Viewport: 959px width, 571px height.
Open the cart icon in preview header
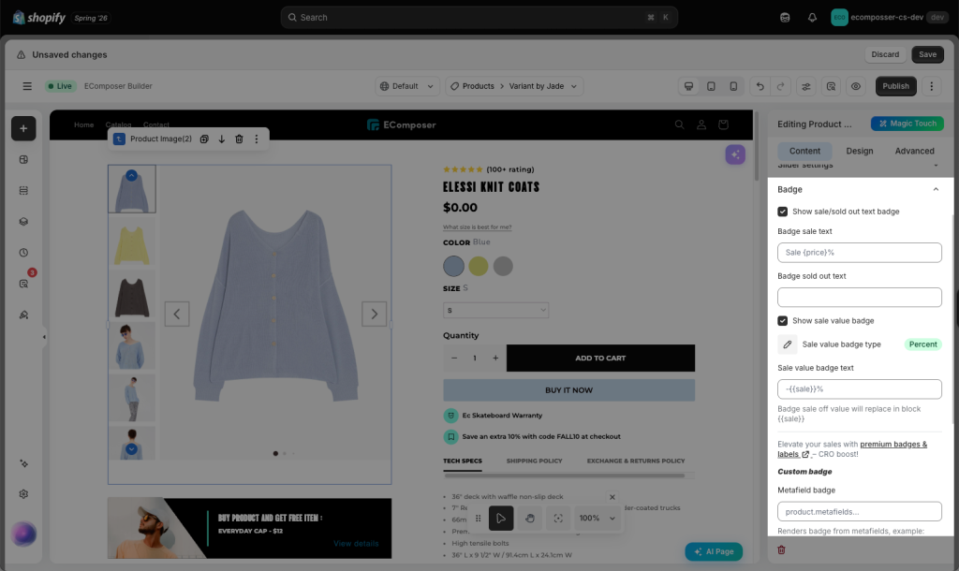723,124
